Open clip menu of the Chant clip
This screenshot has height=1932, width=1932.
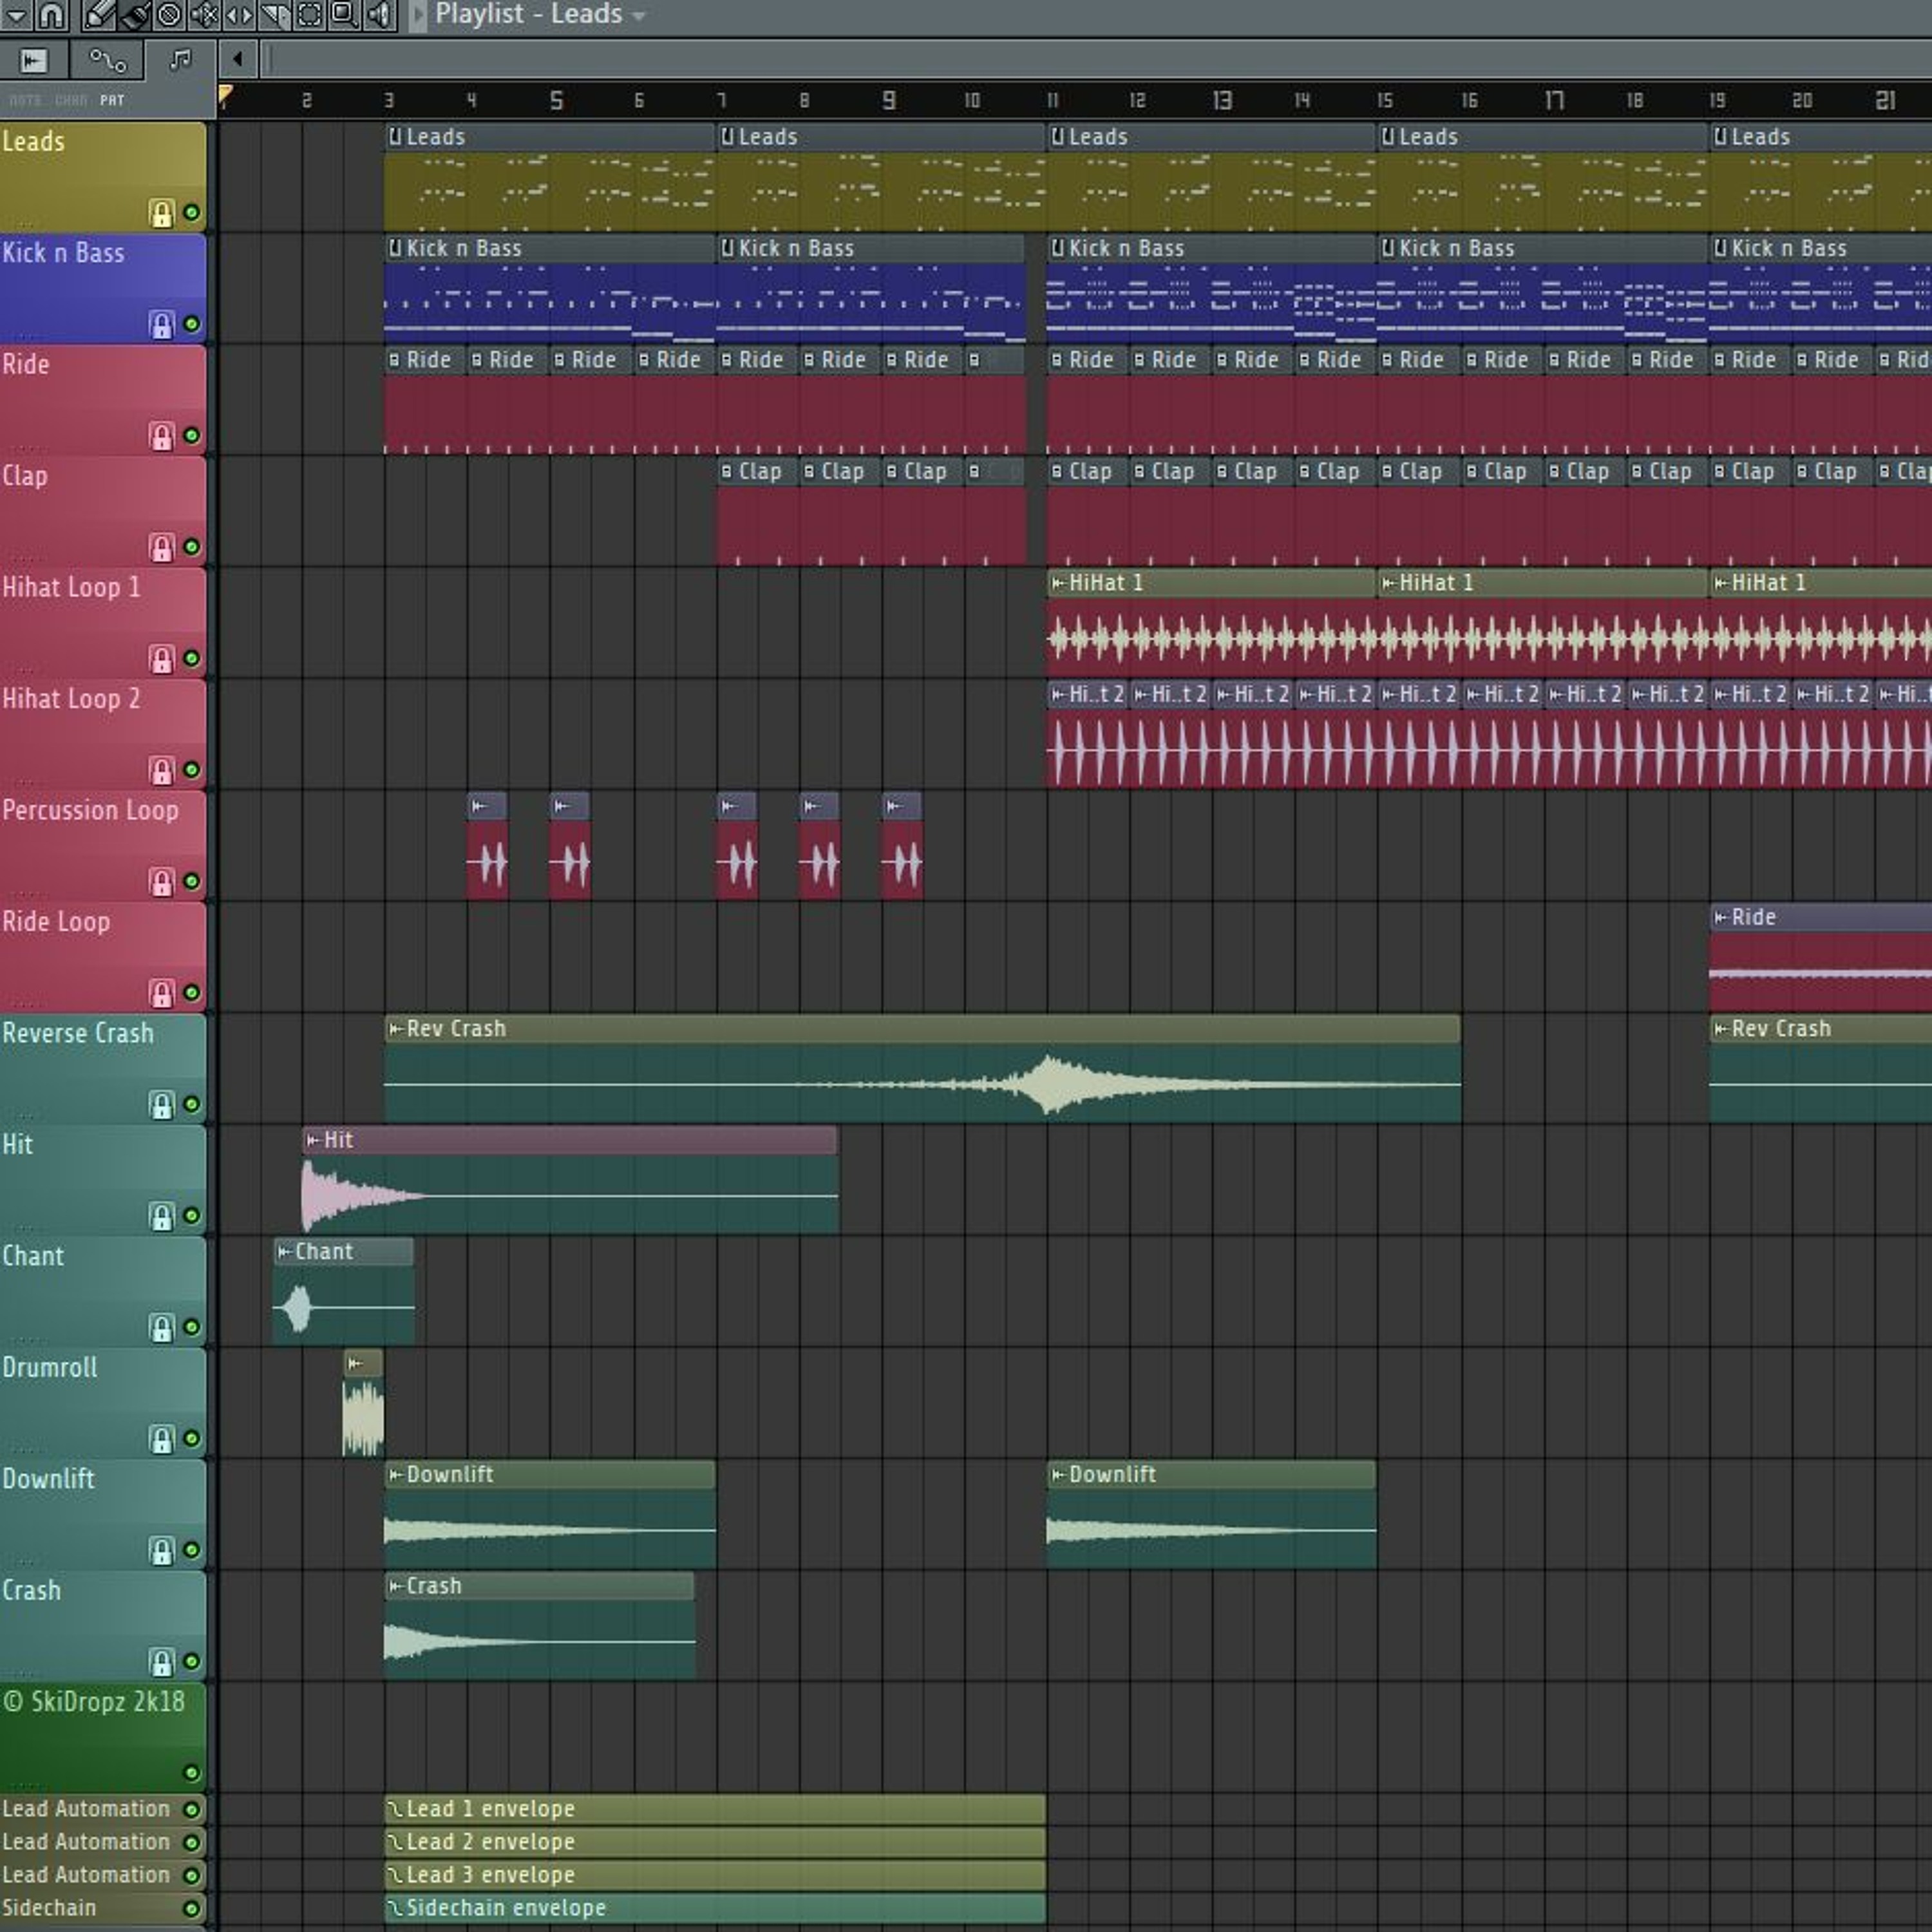285,1252
